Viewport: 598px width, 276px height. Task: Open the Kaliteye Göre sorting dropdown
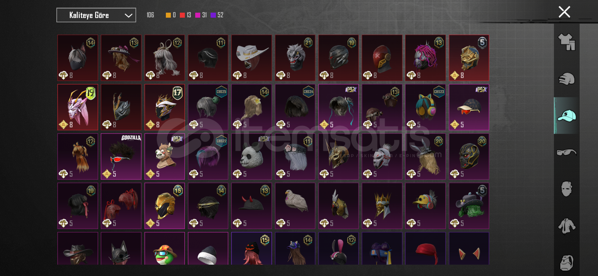[96, 15]
